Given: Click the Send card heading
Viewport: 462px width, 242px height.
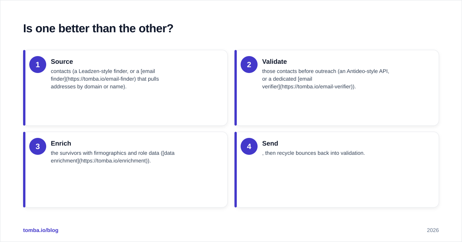Looking at the screenshot, I should pos(270,143).
